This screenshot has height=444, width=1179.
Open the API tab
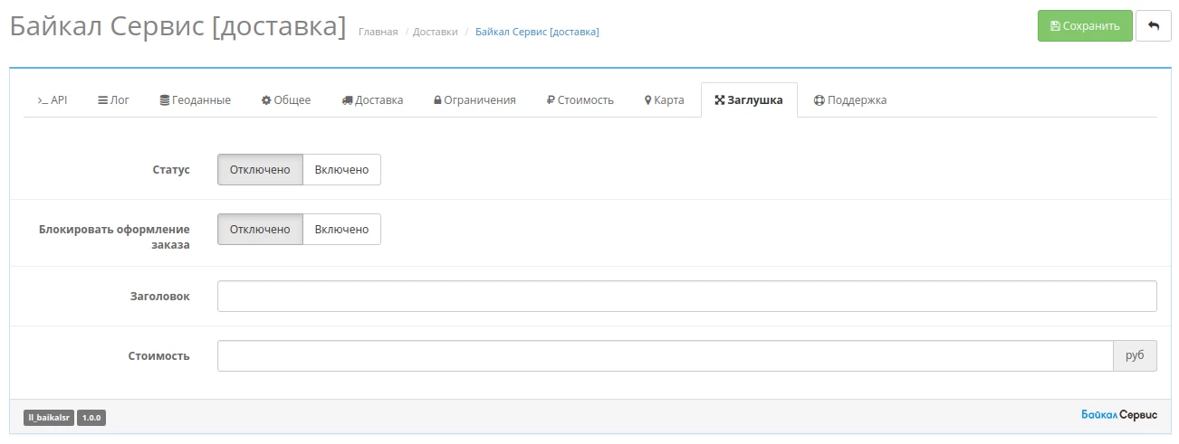tap(53, 100)
